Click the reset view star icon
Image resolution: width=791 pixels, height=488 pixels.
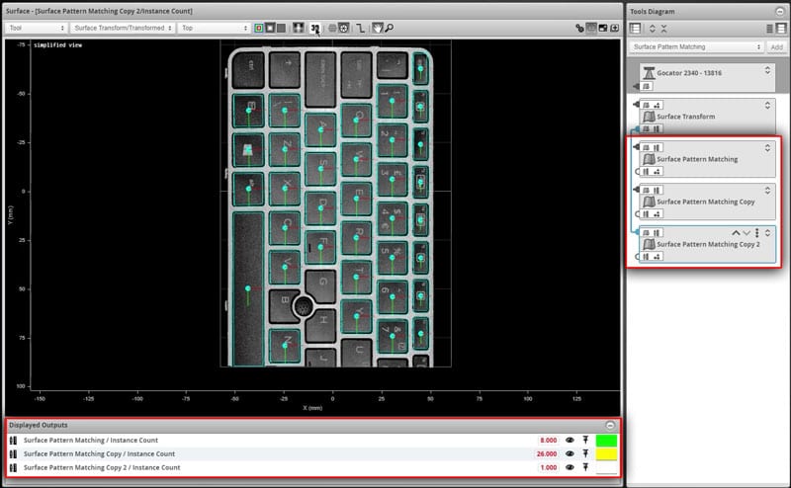pyautogui.click(x=343, y=28)
